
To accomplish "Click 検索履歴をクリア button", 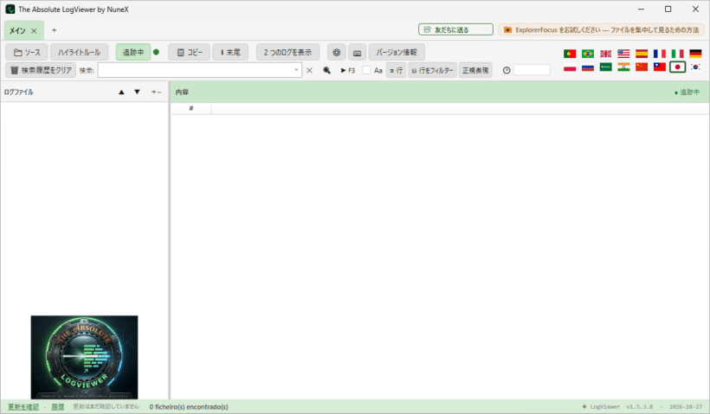I will click(42, 70).
